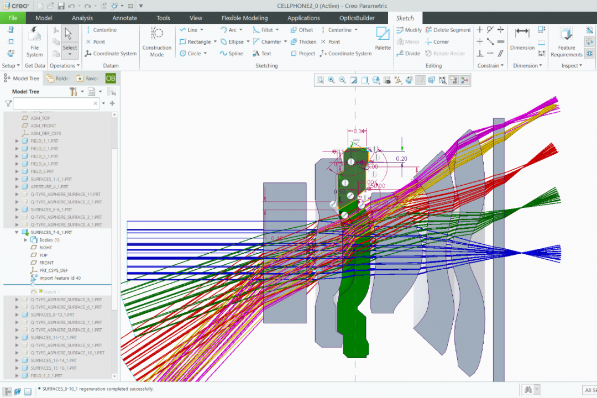Viewport: 597px width, 398px height.
Task: Expand the FIELD_1_1.PRT tree node
Action: 17,141
